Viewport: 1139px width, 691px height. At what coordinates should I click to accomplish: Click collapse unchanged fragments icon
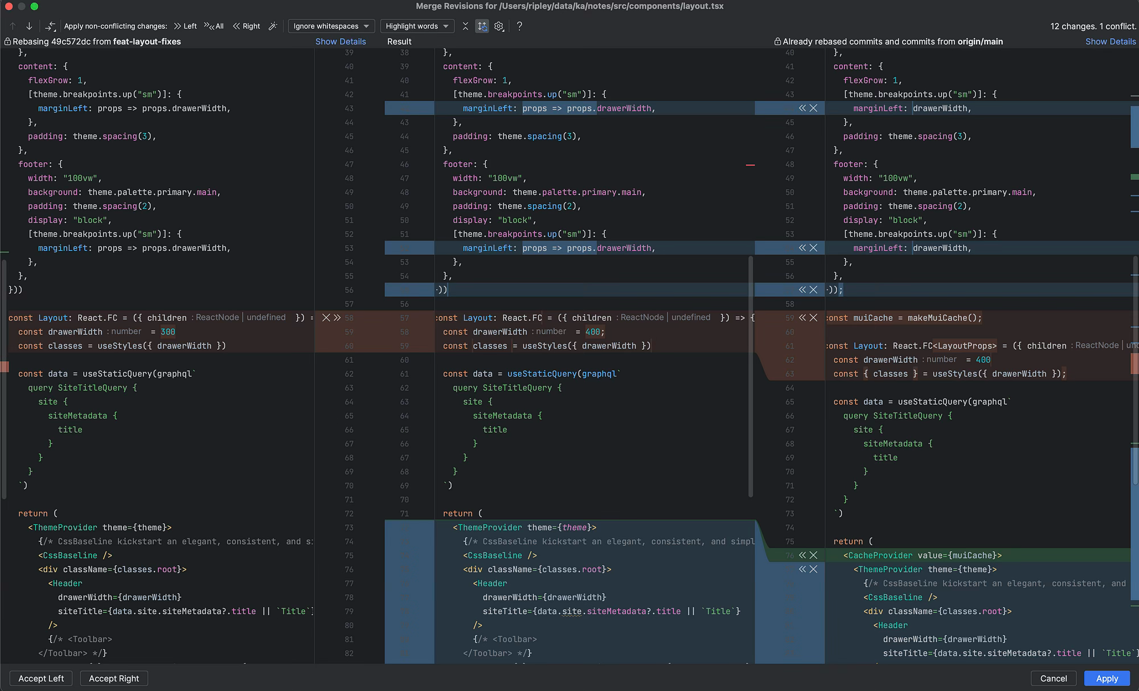[465, 26]
